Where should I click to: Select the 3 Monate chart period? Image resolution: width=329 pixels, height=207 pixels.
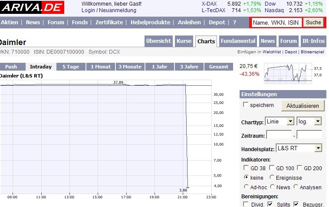click(x=130, y=67)
